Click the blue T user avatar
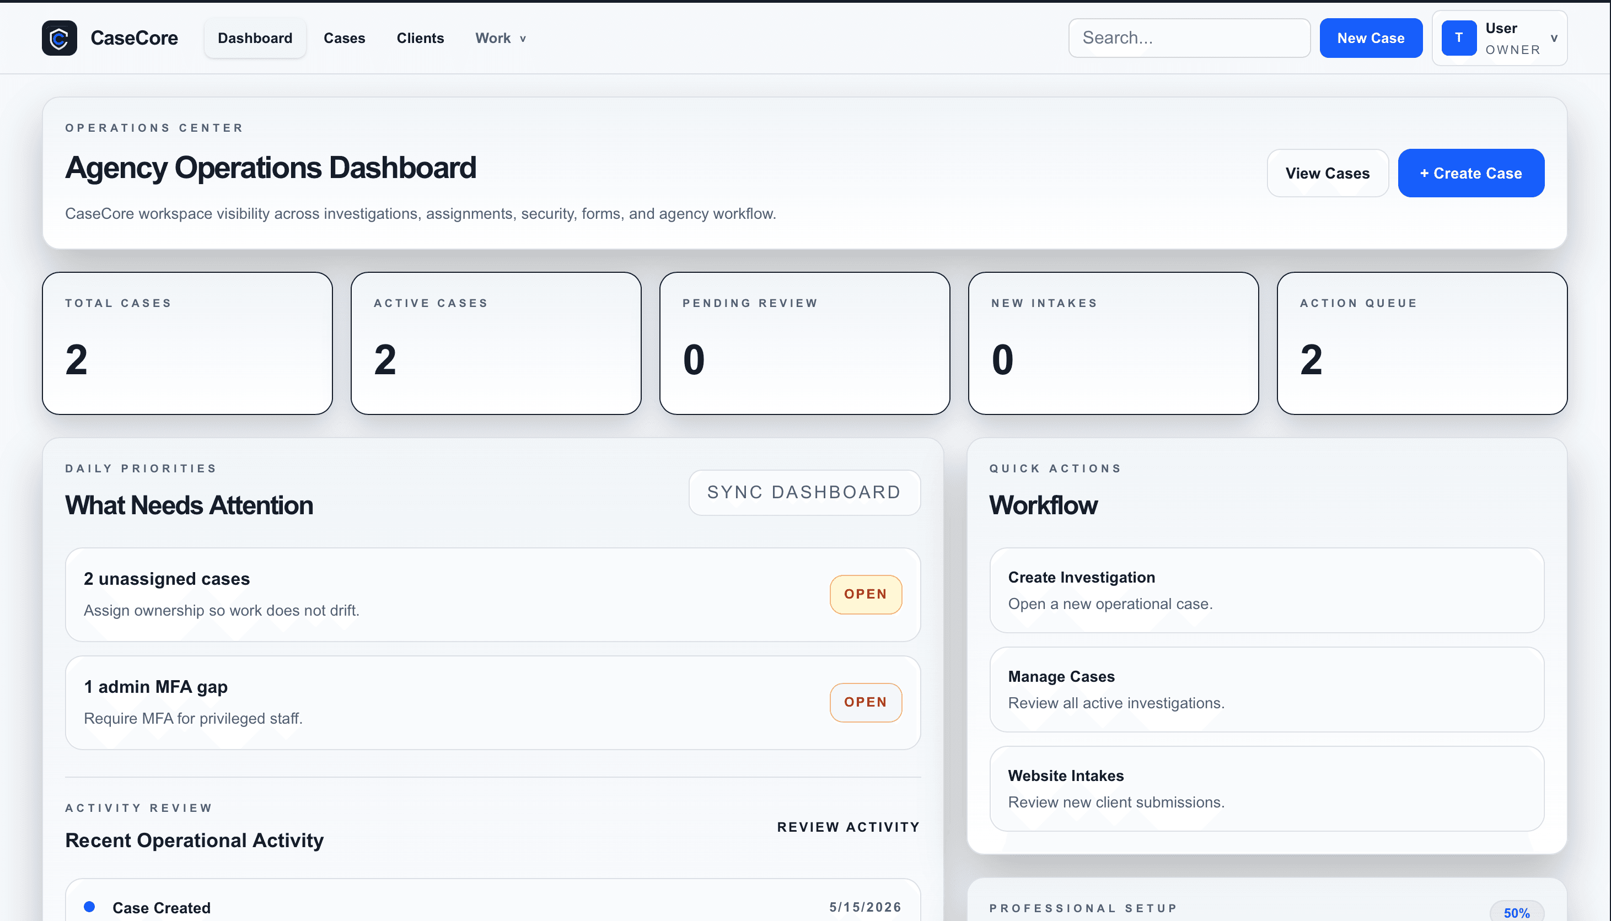Viewport: 1611px width, 921px height. [x=1458, y=38]
